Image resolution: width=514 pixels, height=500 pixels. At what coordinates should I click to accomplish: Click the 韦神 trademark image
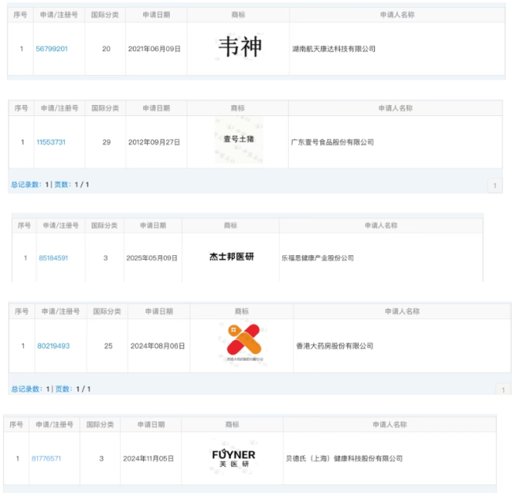tap(240, 47)
